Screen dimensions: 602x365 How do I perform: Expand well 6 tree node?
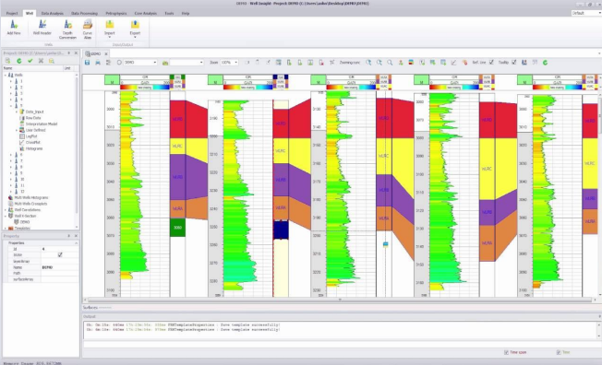point(11,155)
